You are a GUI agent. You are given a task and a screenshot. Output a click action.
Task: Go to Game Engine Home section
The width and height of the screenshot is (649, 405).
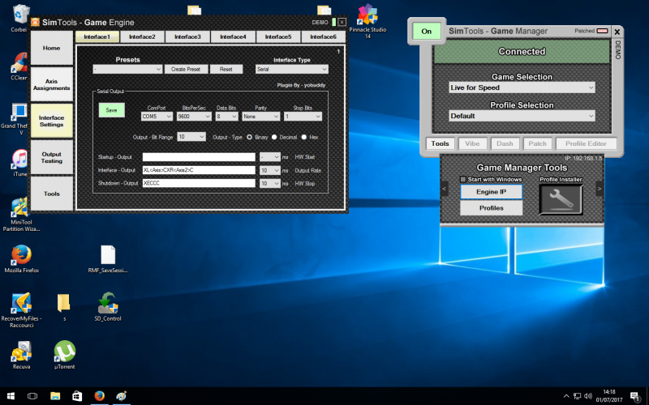52,49
